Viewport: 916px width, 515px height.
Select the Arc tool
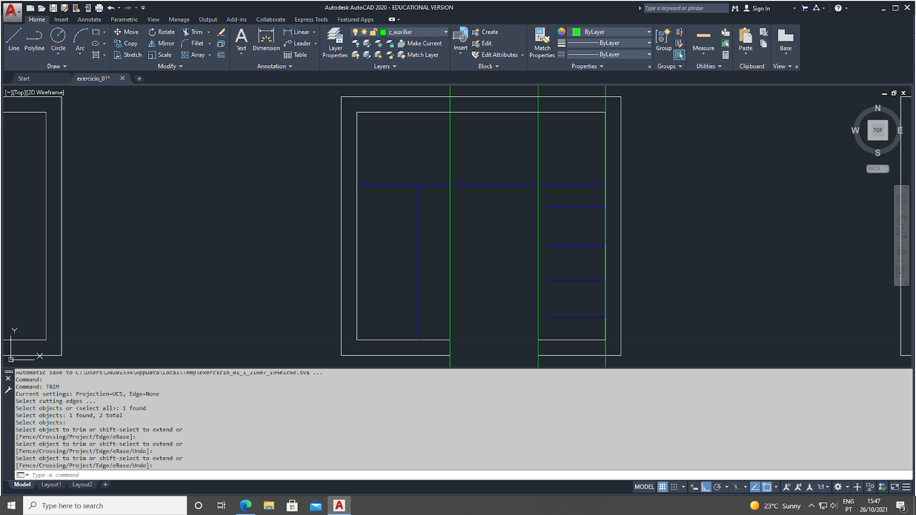tap(80, 39)
